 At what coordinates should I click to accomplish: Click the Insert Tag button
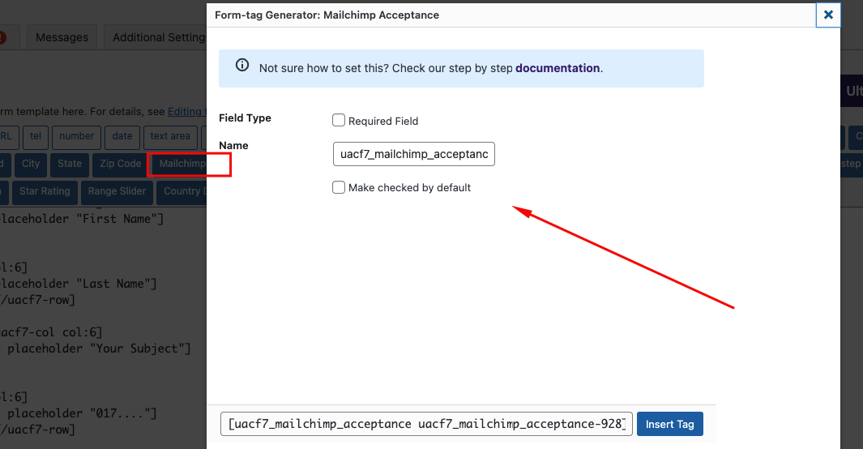670,424
